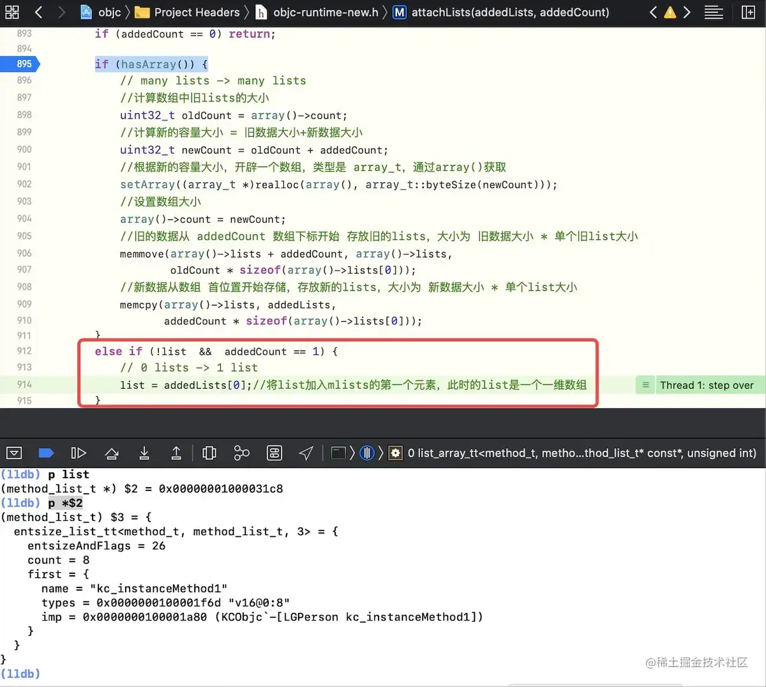Hide the debug area

pos(14,453)
